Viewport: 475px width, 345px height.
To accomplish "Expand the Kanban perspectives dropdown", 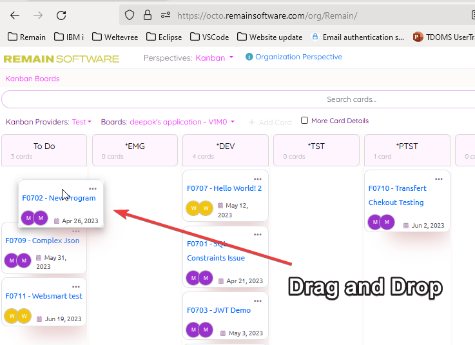I will [215, 58].
